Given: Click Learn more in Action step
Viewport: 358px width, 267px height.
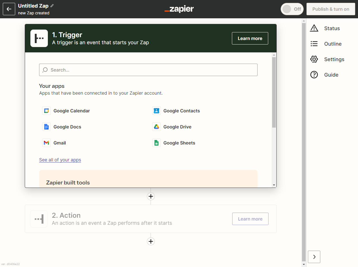Looking at the screenshot, I should click(x=250, y=219).
